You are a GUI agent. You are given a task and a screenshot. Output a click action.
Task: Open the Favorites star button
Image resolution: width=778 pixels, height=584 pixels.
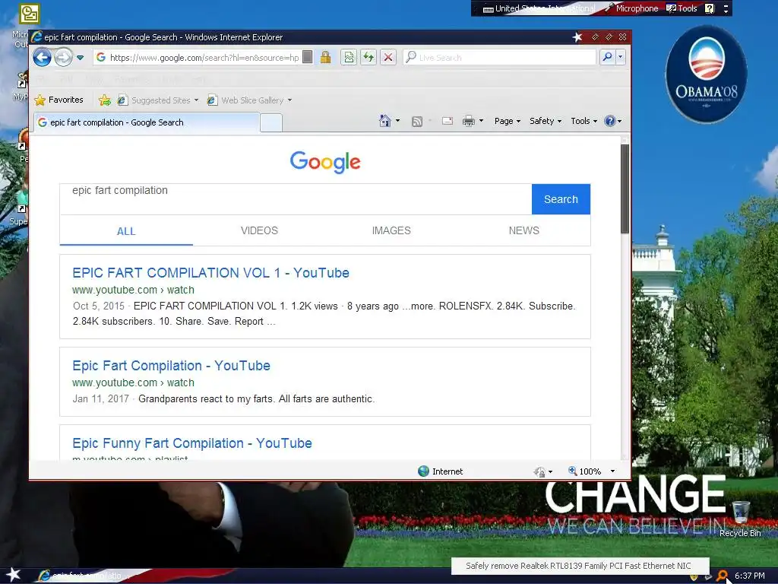coord(59,100)
